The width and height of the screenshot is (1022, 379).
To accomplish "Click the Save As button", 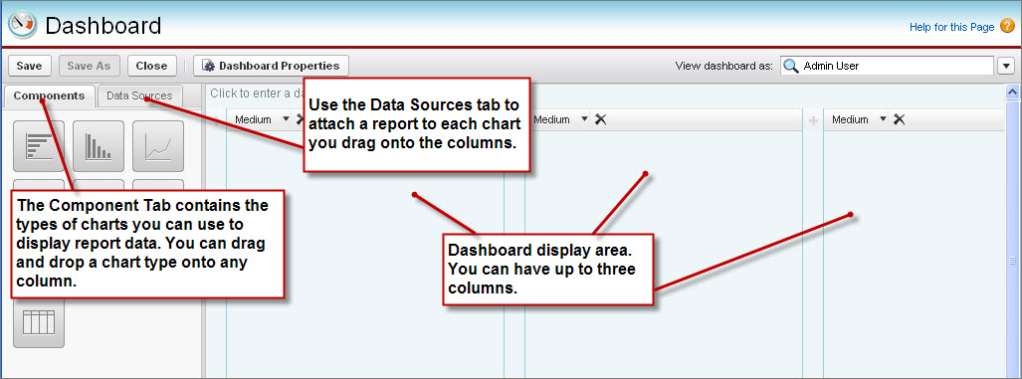I will 89,66.
